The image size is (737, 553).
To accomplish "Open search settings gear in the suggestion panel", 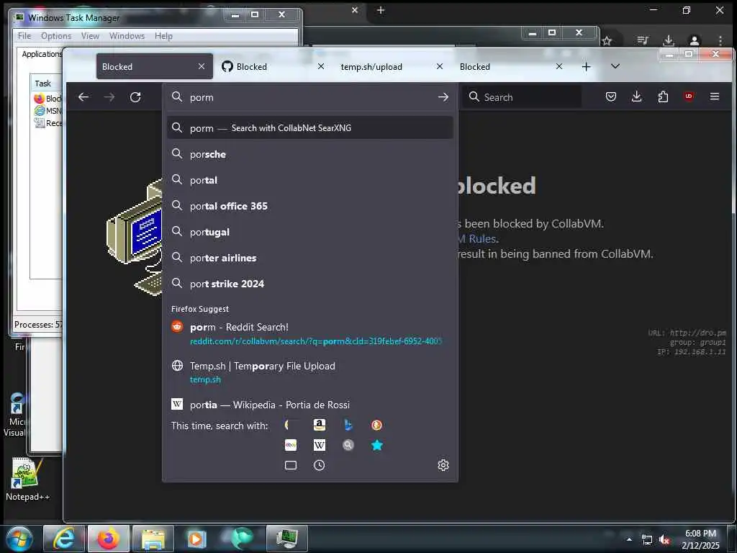I will click(x=443, y=465).
